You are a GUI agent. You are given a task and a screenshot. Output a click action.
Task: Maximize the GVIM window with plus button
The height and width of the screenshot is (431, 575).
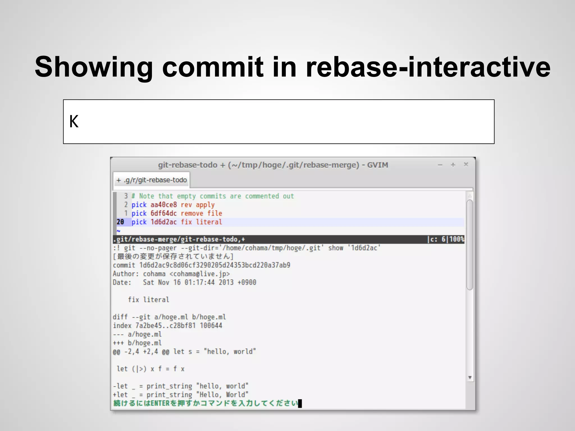tap(453, 165)
